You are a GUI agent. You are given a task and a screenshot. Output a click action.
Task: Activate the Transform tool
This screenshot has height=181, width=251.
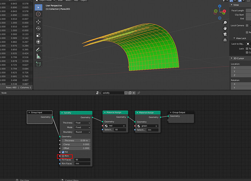[39, 42]
